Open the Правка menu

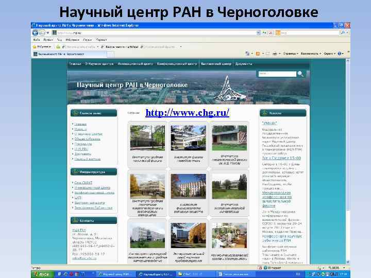pyautogui.click(x=48, y=40)
